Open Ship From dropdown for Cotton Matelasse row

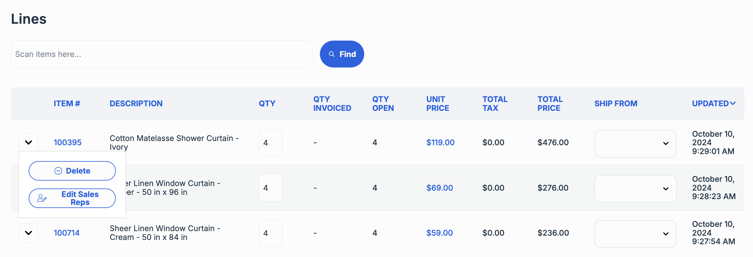click(x=635, y=143)
